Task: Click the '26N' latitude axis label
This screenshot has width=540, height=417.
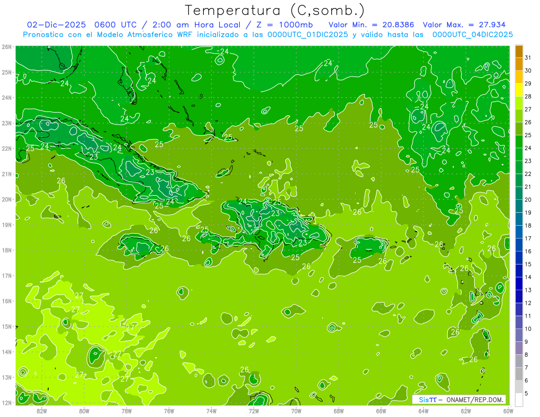Action: [7, 47]
